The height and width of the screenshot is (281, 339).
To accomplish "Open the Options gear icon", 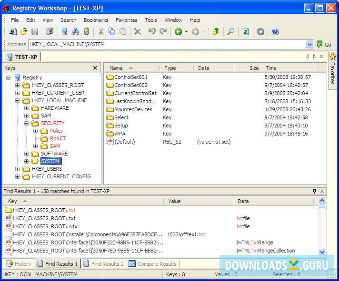I will 260,32.
